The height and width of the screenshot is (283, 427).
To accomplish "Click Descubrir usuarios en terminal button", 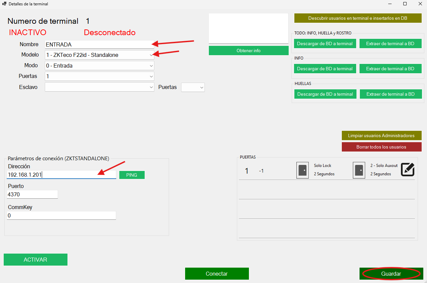I will coord(358,18).
